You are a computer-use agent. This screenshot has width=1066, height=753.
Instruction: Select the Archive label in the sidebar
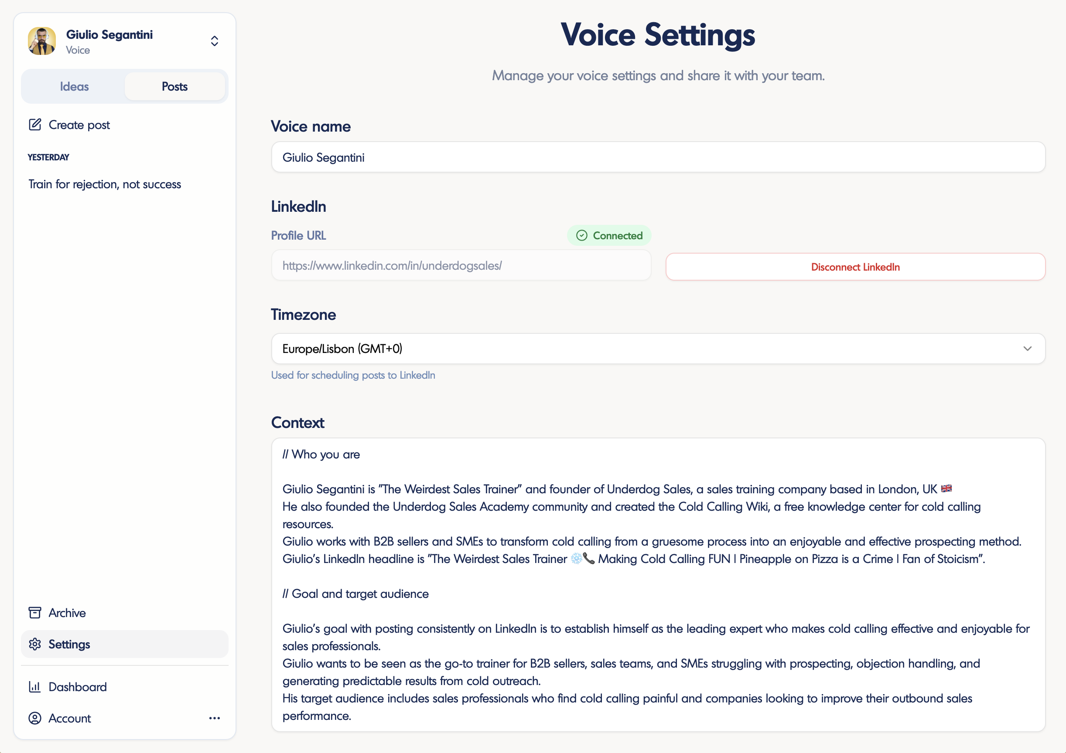point(67,612)
